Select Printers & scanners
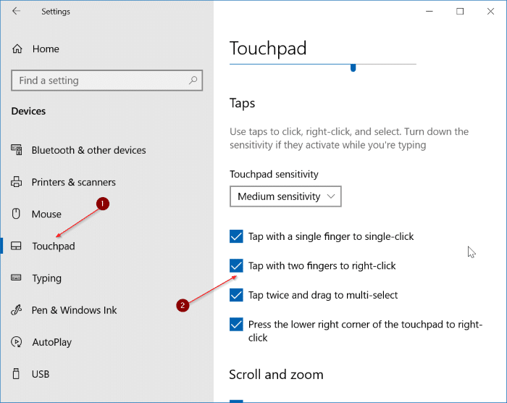 point(73,182)
